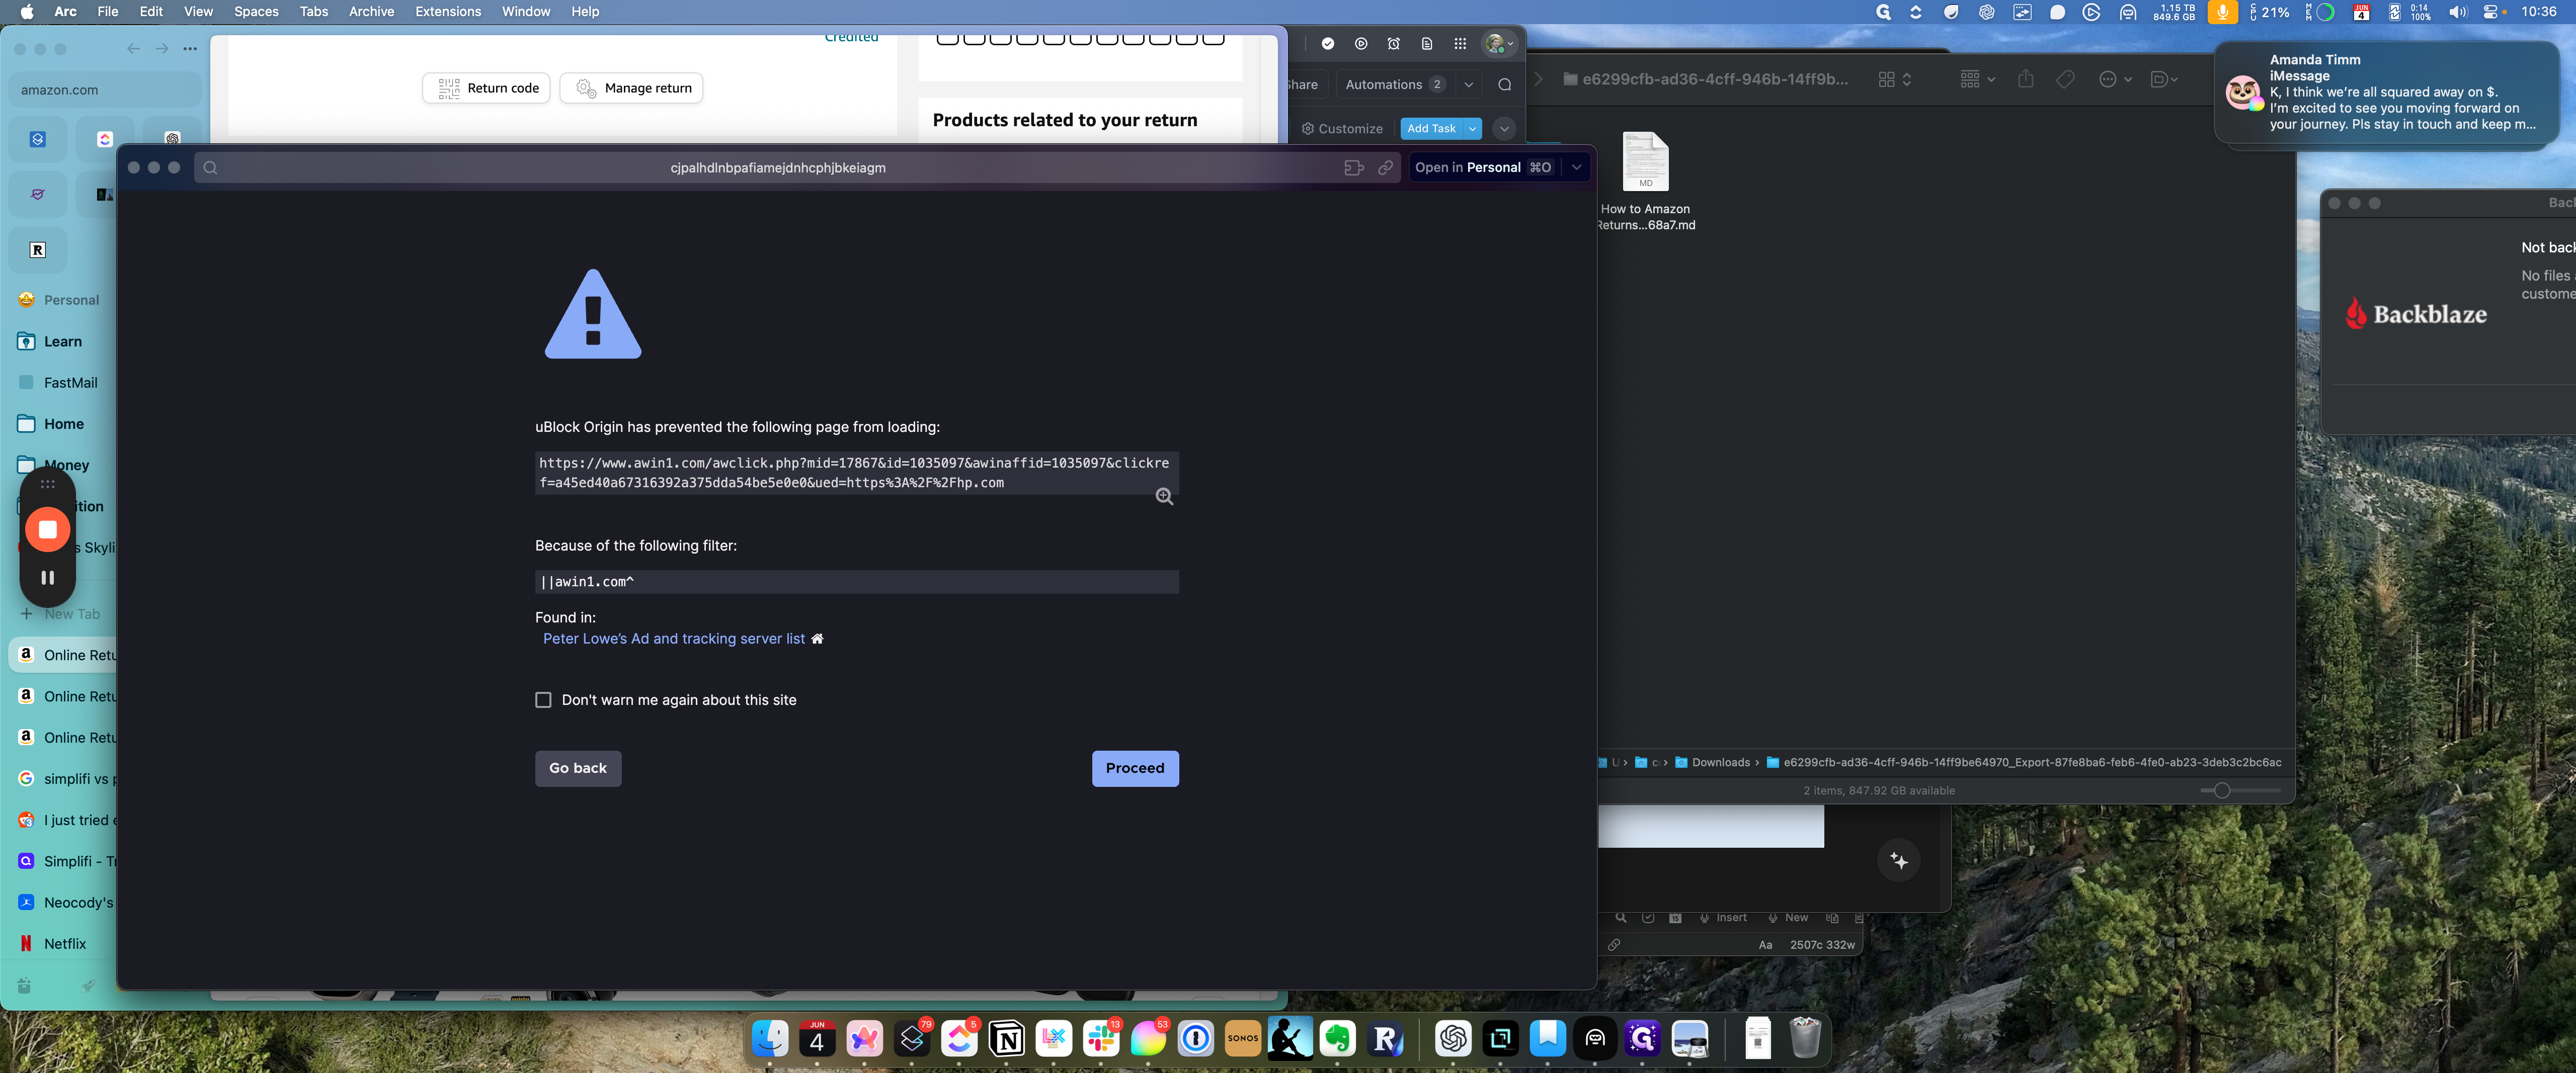Click the checkmark icon in the ClickUp toolbar
Image resolution: width=2576 pixels, height=1073 pixels.
coord(1328,44)
